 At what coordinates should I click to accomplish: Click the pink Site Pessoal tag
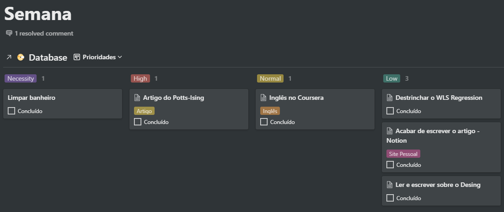point(403,154)
